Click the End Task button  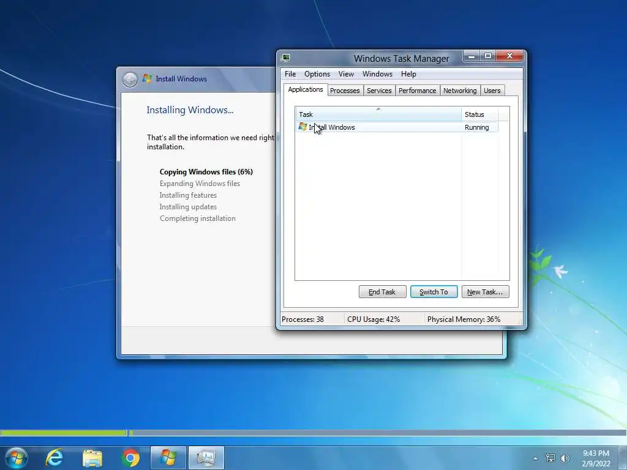click(x=382, y=292)
